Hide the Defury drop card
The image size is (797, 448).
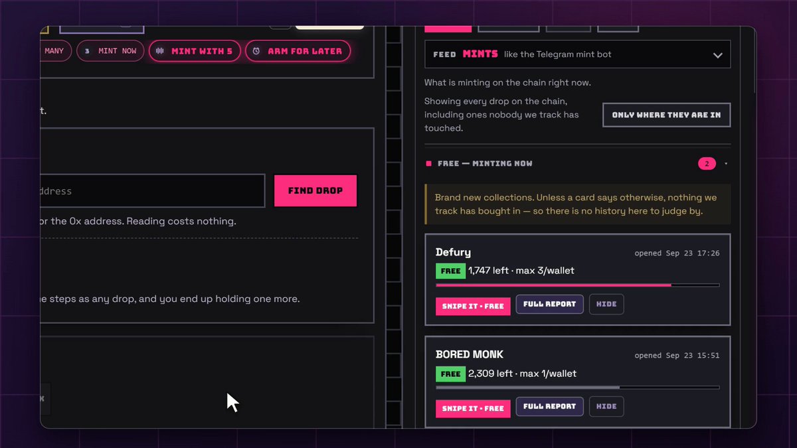coord(606,304)
